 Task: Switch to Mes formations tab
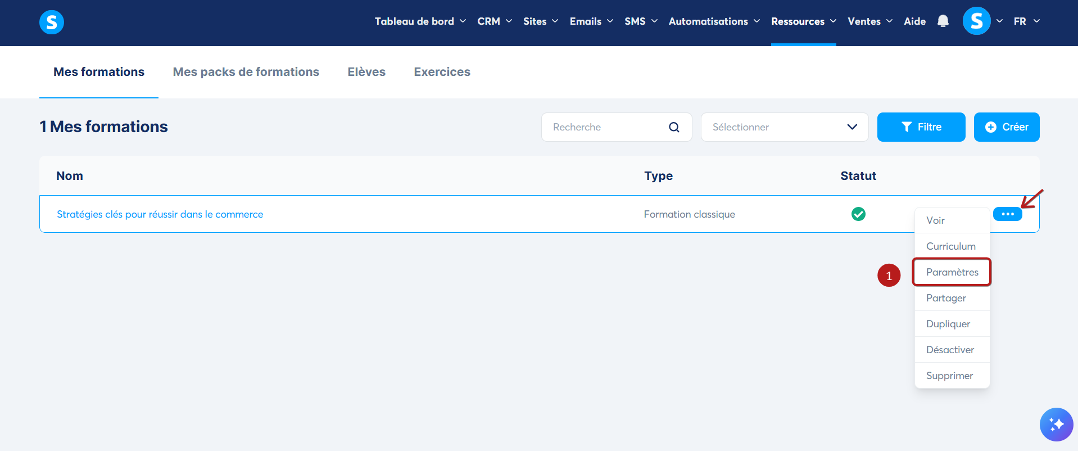(99, 72)
